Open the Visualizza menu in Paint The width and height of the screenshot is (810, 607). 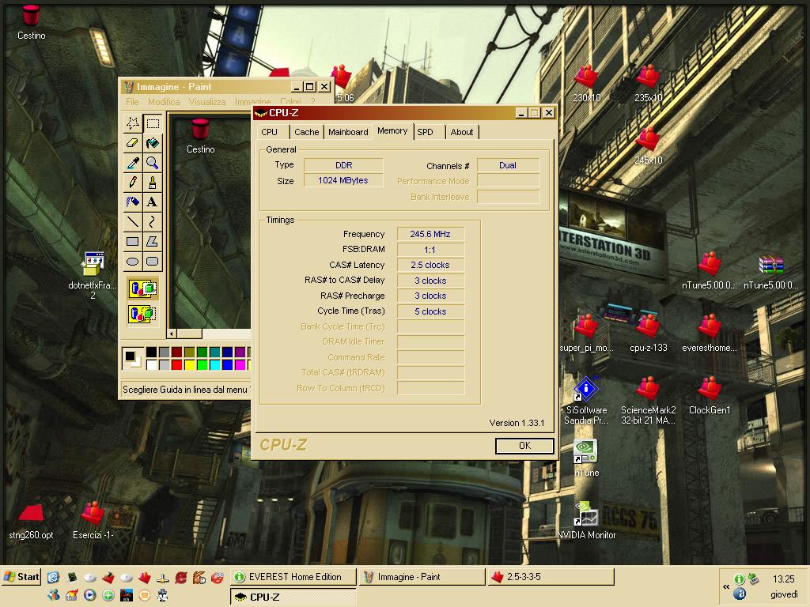coord(207,102)
